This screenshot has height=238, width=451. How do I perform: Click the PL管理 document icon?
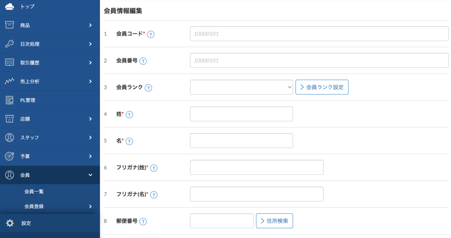(9, 100)
